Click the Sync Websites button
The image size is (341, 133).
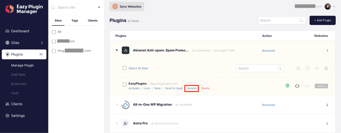coord(127,7)
